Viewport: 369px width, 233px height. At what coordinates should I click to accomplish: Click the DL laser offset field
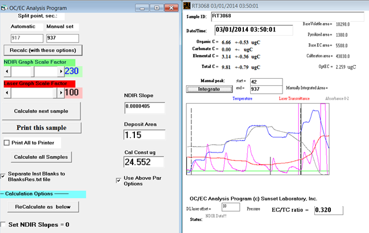[x=231, y=207]
